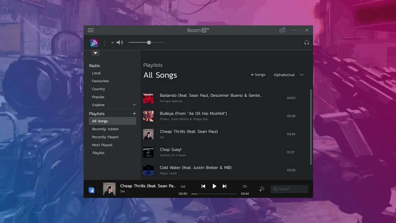Open Favourites radio in sidebar
Screen dimensions: 396x223
(100, 81)
